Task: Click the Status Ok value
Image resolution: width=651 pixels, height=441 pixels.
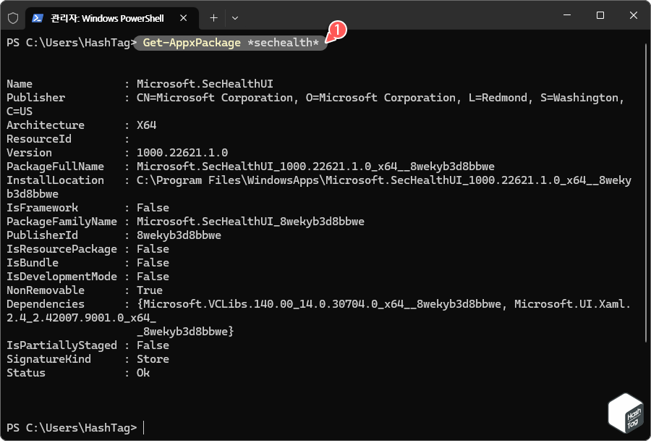Action: (x=143, y=372)
